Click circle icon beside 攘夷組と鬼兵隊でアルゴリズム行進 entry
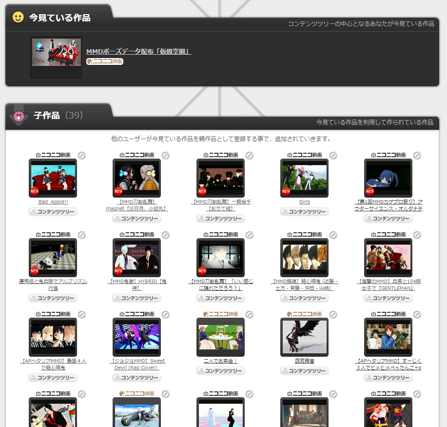 click(82, 235)
